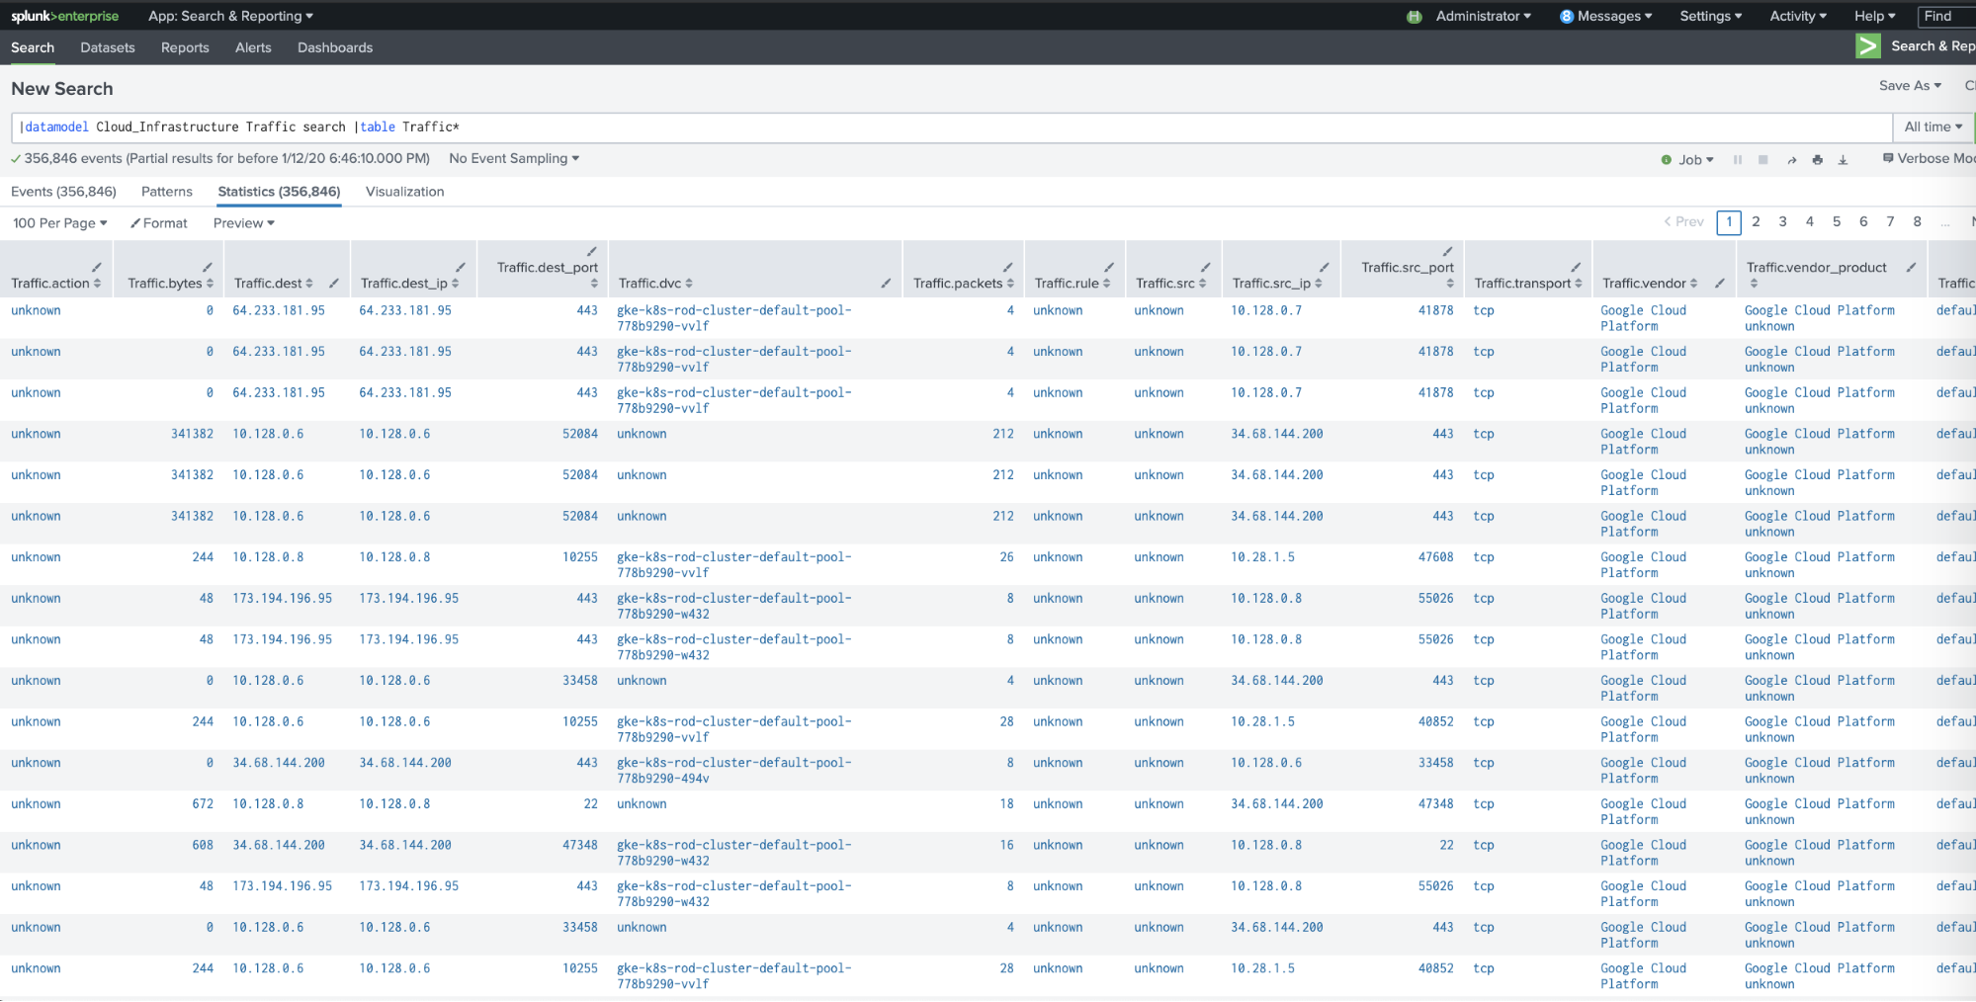Edit the Traffic.dvc column with pencil icon
The width and height of the screenshot is (1976, 1002).
[x=886, y=284]
